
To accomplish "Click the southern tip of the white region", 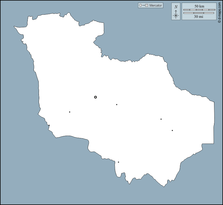I will pos(164,186).
